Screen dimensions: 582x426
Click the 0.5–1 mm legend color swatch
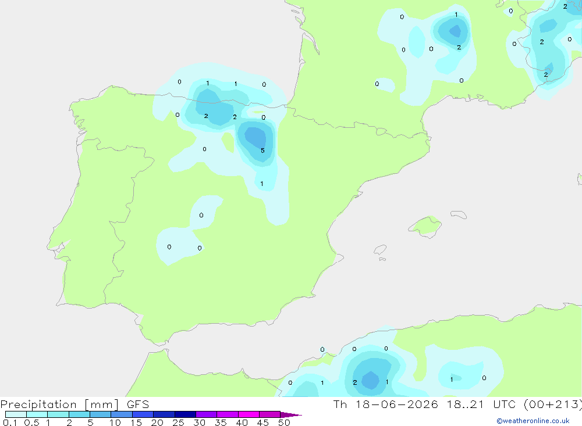[37, 414]
